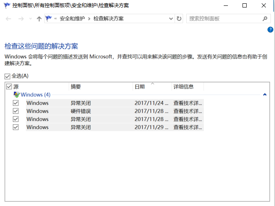Uncheck the 2017/11/24 异常关闭 row
The width and height of the screenshot is (275, 206).
click(16, 103)
